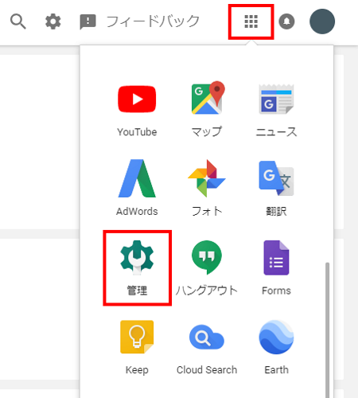The image size is (358, 398).
Task: Open the Cloud Search app
Action: 207,337
